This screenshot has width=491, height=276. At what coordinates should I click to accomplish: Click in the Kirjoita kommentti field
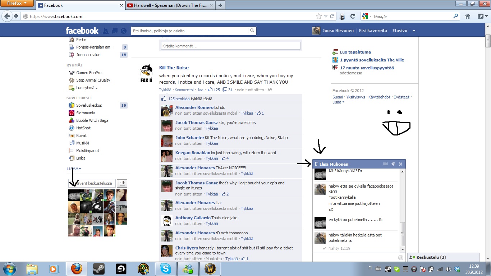[x=230, y=46]
